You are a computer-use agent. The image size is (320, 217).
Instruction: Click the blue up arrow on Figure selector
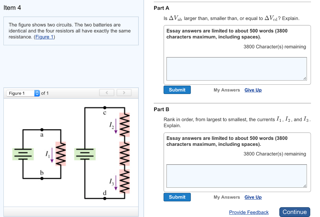click(x=37, y=92)
